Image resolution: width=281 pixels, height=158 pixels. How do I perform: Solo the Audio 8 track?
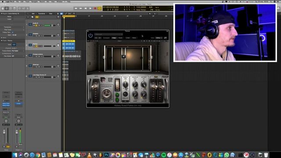(x=36, y=25)
